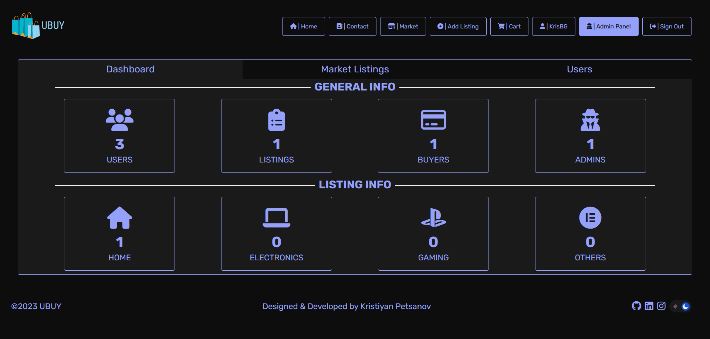The height and width of the screenshot is (339, 710).
Task: Click the Sign Out exit icon
Action: 653,26
